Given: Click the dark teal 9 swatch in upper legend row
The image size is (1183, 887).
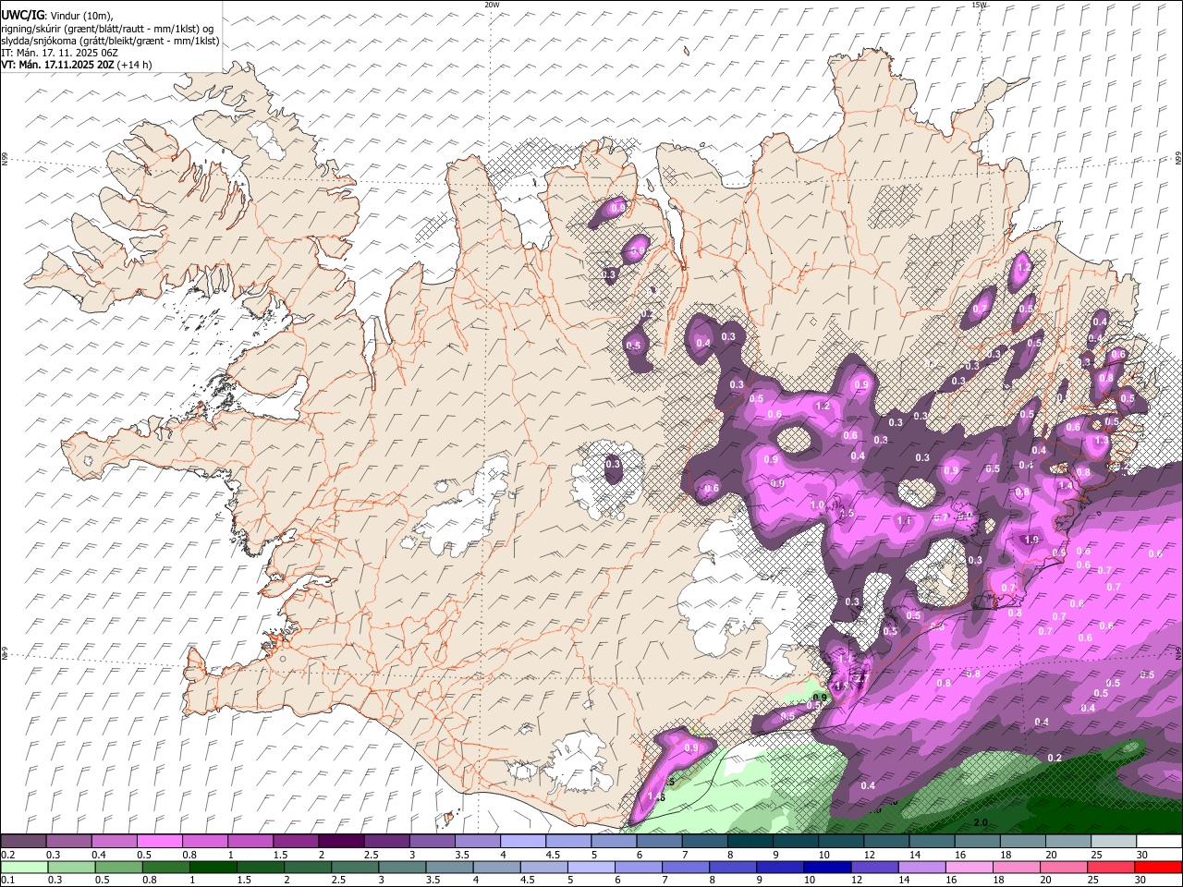Looking at the screenshot, I should pos(796,841).
